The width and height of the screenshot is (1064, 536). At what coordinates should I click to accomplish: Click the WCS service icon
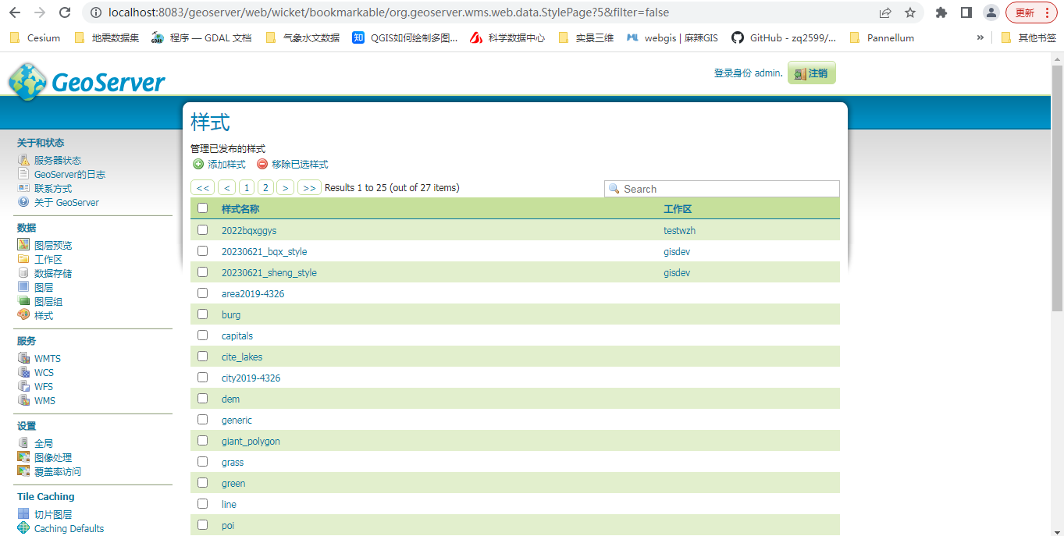coord(23,372)
